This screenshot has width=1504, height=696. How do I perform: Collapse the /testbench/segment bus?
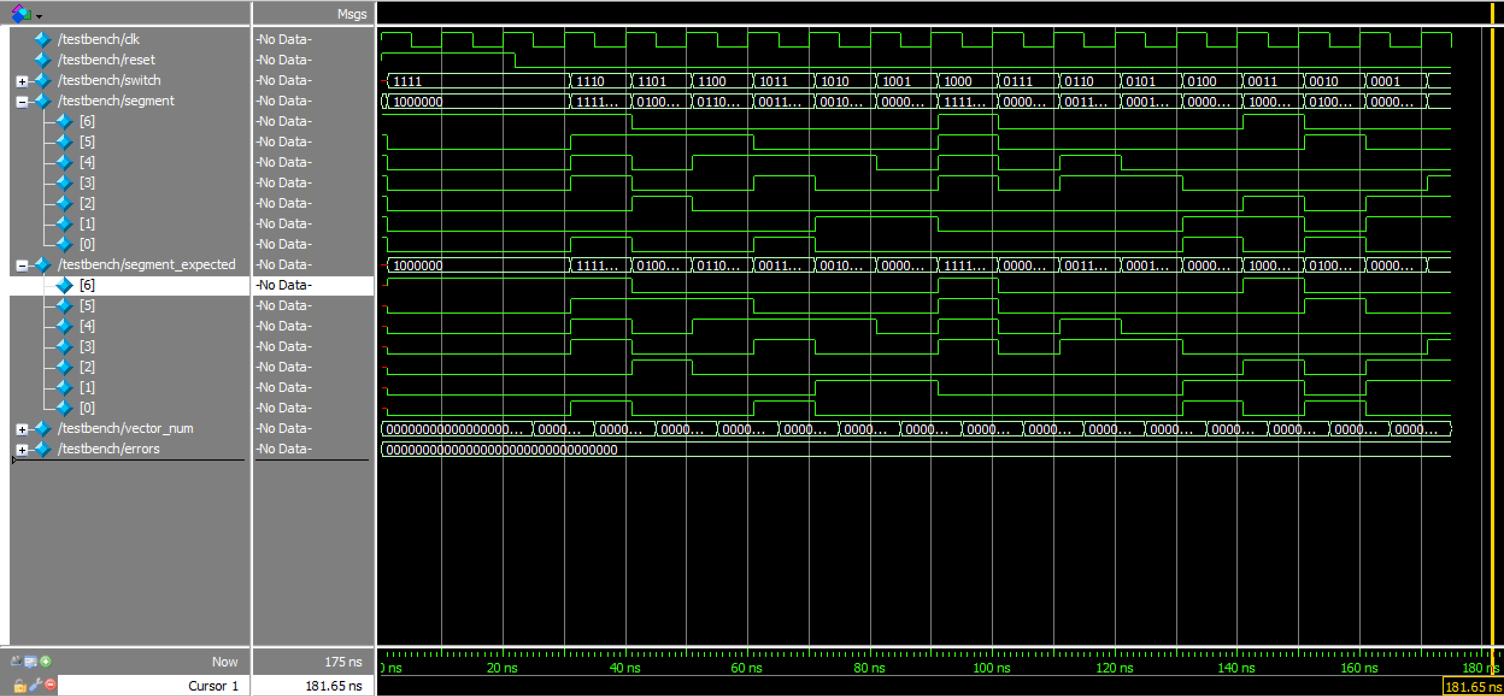tap(22, 102)
